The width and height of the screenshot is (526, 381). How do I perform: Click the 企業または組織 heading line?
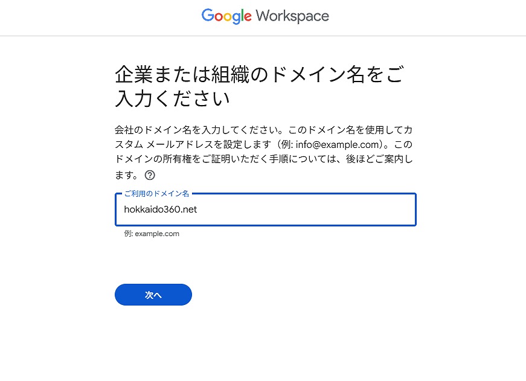pyautogui.click(x=258, y=75)
